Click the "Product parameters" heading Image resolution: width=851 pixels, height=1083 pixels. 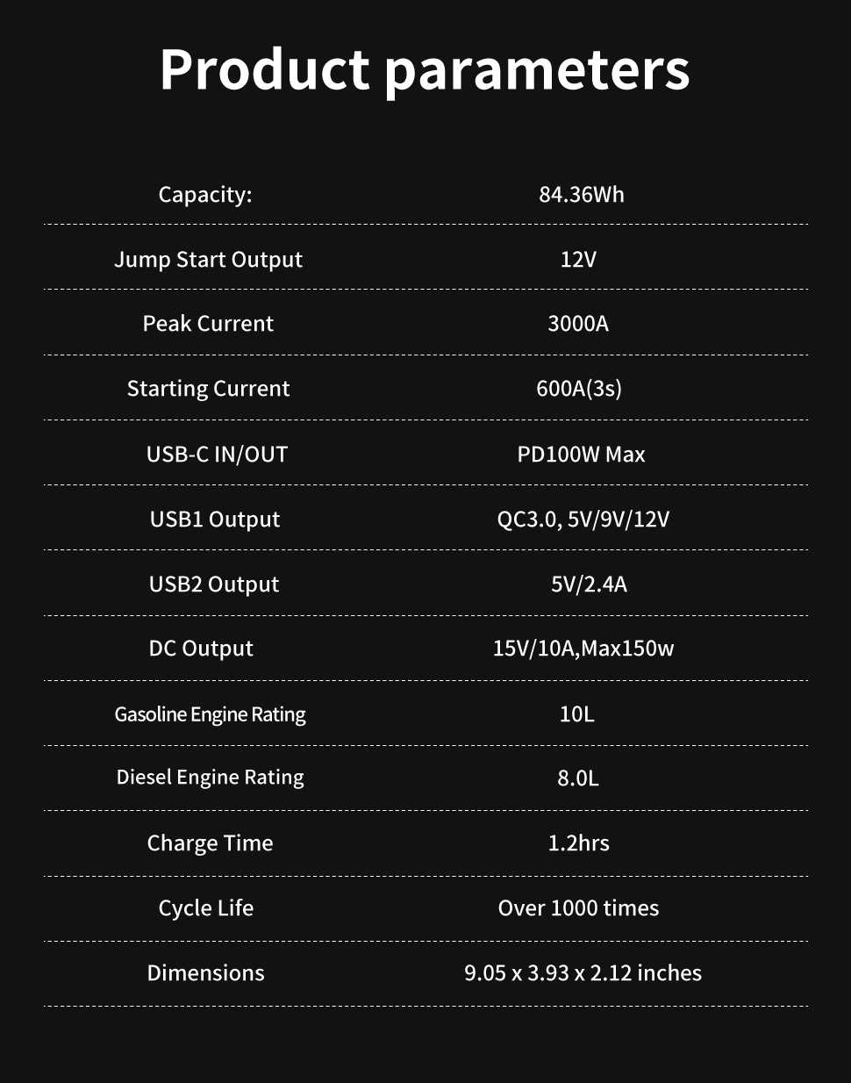coord(425,69)
